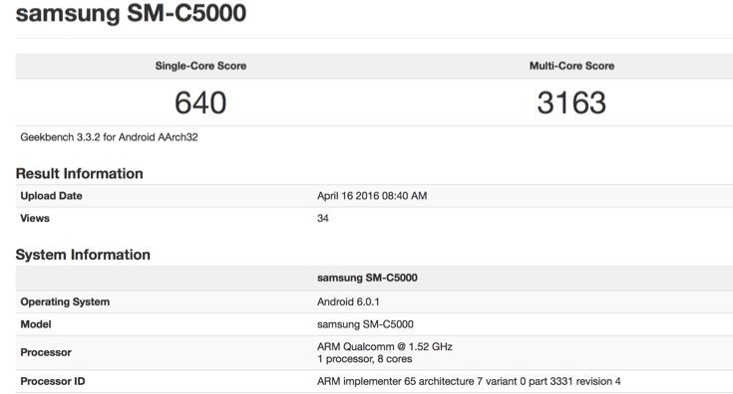Click the 'ARM implementer 65 architecture 7' value
733x394 pixels.
point(469,381)
